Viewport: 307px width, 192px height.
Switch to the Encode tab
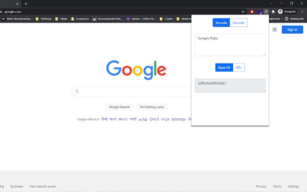(221, 23)
